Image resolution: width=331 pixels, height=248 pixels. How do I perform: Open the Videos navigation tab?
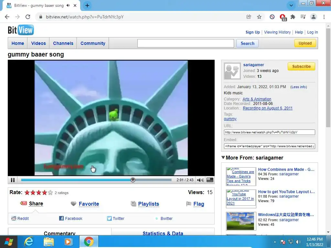[38, 43]
